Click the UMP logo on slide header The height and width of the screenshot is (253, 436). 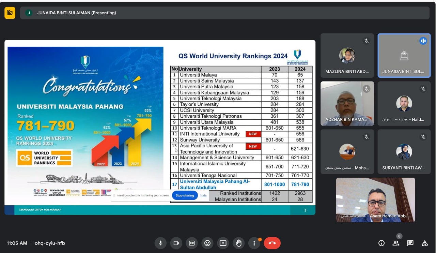click(x=297, y=57)
